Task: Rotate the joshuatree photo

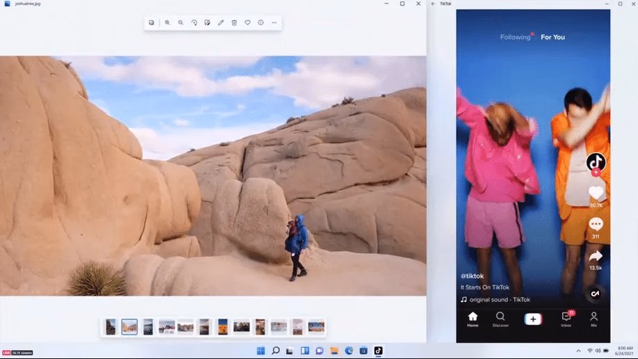Action: (x=194, y=23)
